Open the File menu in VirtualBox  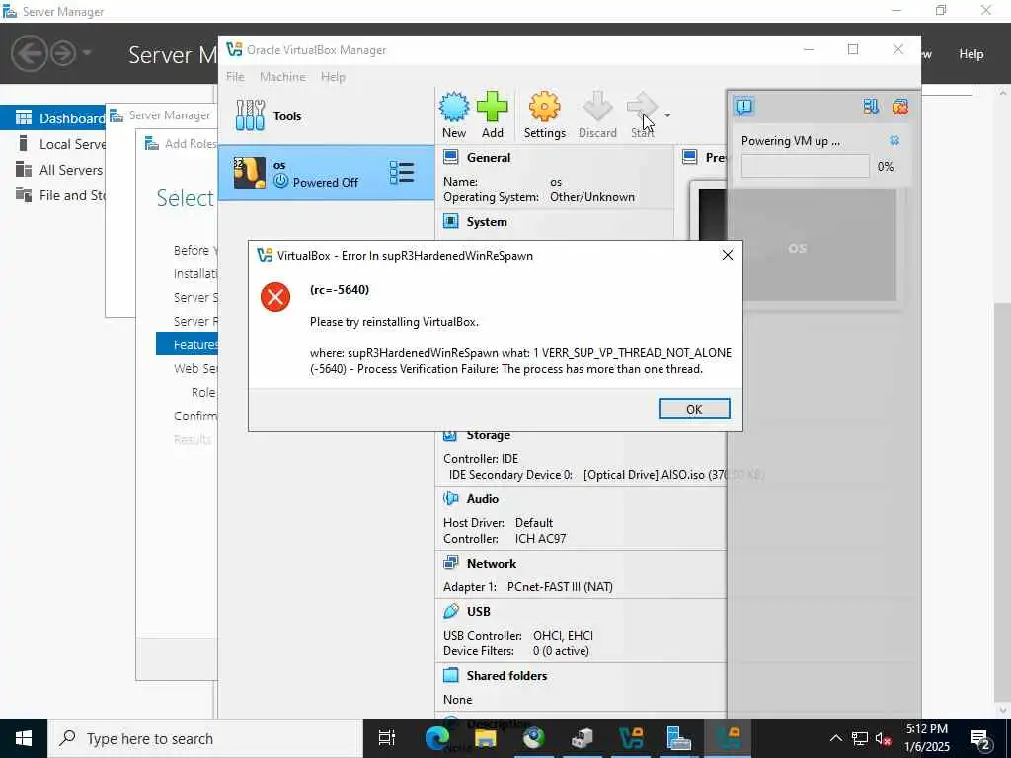point(235,77)
